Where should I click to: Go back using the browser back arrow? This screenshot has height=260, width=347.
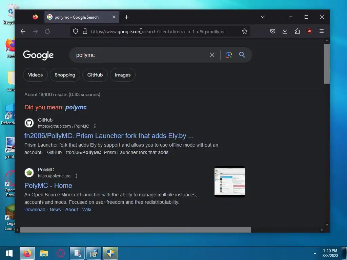click(23, 31)
